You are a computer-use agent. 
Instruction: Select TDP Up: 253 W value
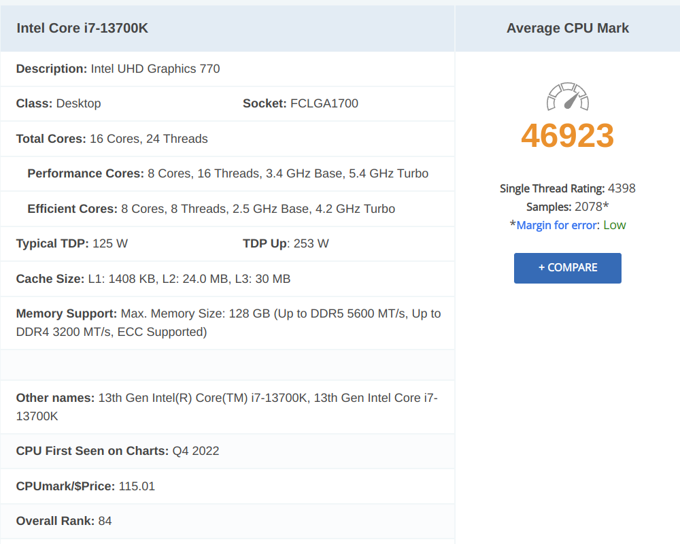point(286,244)
